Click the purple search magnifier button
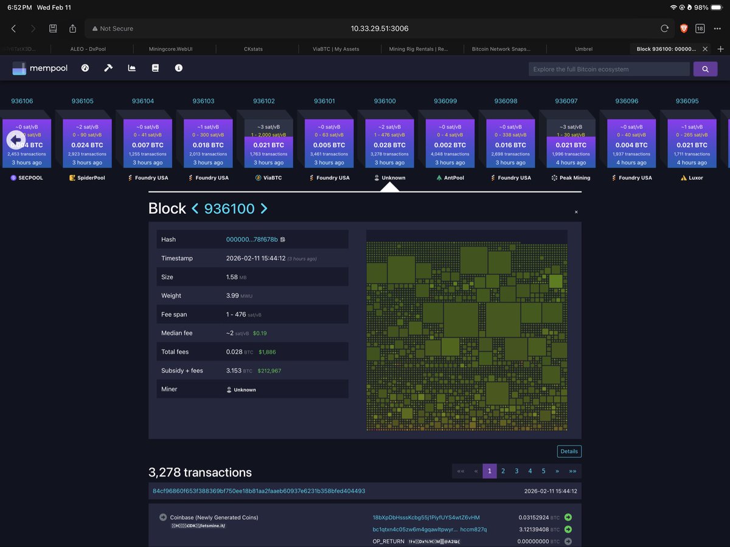This screenshot has height=547, width=730. pos(705,69)
